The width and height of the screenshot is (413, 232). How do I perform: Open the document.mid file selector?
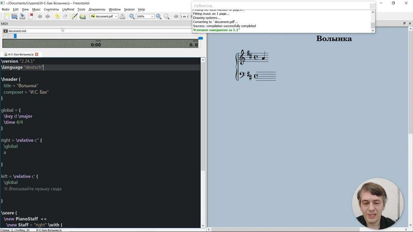click(x=97, y=31)
